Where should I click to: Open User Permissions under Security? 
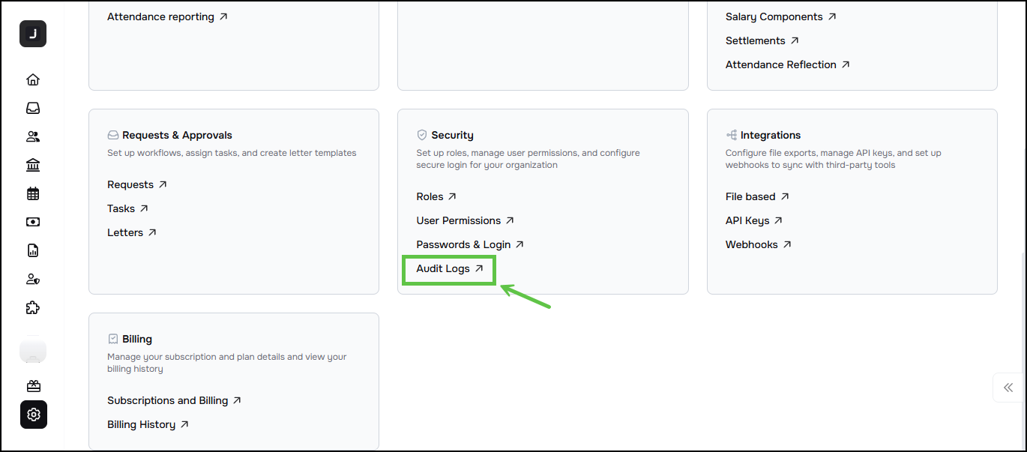(x=459, y=220)
